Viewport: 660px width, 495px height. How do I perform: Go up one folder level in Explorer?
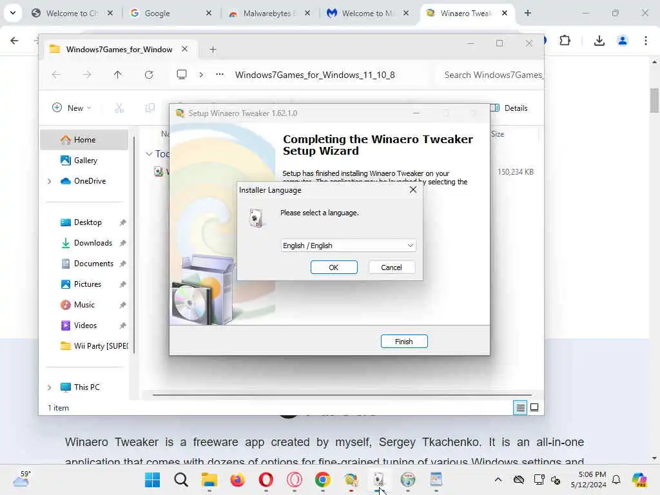pos(117,75)
